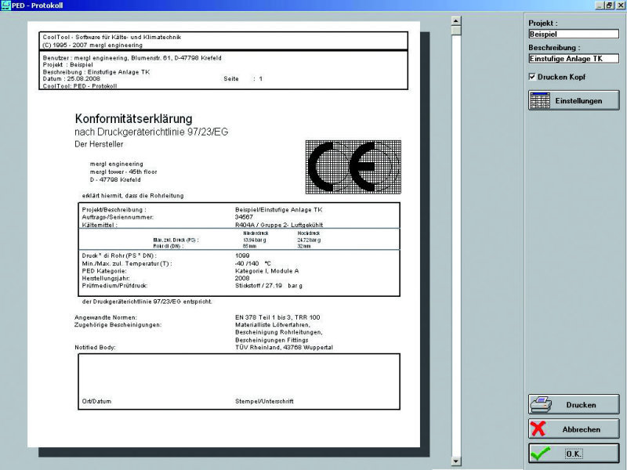627x470 pixels.
Task: Click the 'Herstellungsjahr:' label
Action: click(x=106, y=278)
